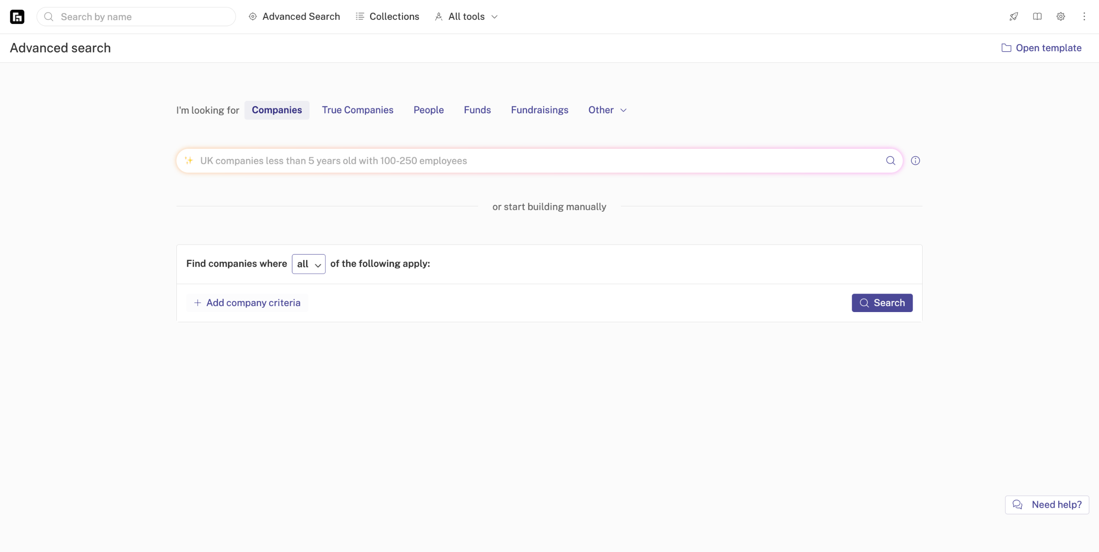Open the three-dot more options menu
This screenshot has height=552, width=1099.
(x=1084, y=17)
